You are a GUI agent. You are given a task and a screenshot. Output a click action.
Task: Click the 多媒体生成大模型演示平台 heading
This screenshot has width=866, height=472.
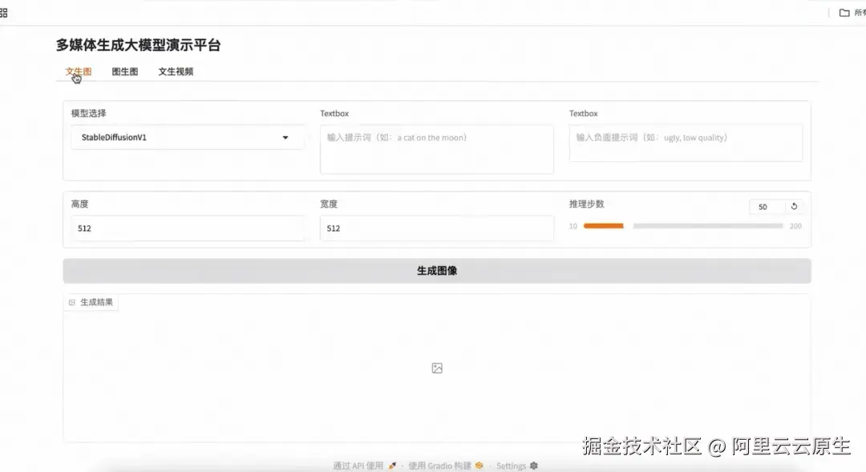(x=138, y=45)
